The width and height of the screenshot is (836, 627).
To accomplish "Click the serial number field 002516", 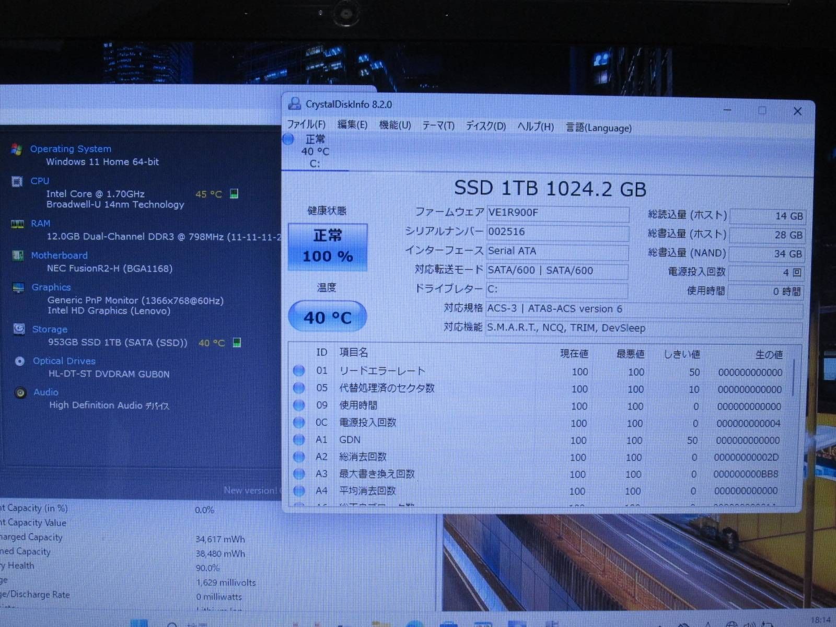I will tap(558, 233).
